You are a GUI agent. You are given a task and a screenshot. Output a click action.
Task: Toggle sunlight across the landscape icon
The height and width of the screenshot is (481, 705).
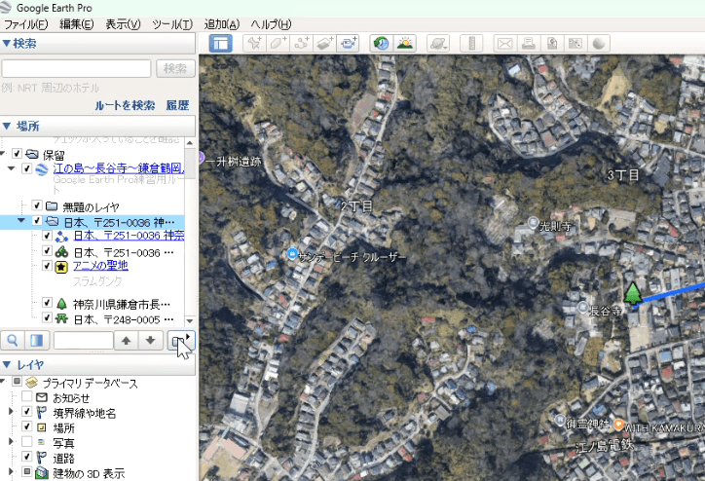(405, 43)
